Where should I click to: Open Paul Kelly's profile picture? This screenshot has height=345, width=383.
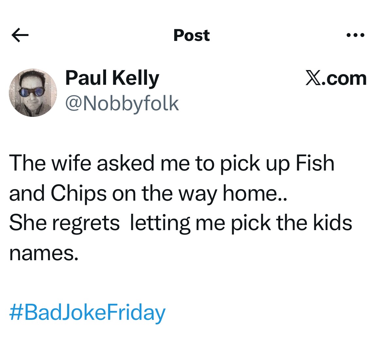(x=33, y=93)
